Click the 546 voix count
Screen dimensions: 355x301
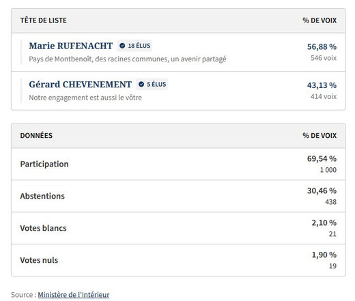tap(324, 58)
